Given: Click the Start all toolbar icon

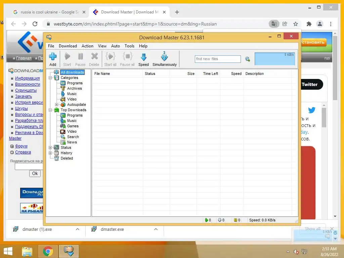Looking at the screenshot, I should click(110, 59).
